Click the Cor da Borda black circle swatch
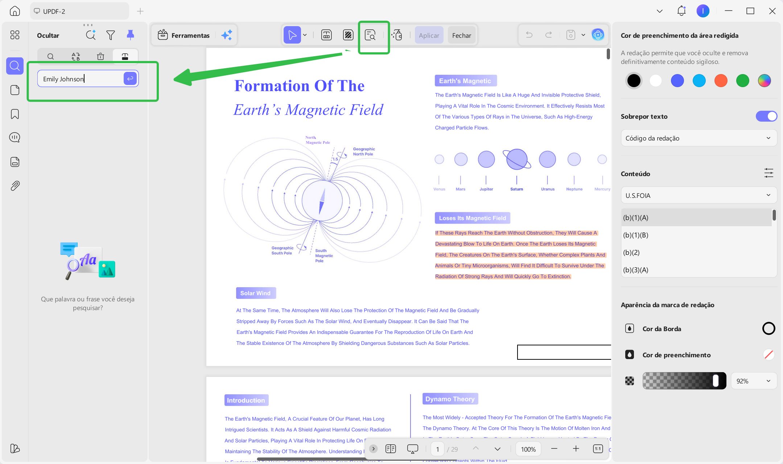 pyautogui.click(x=769, y=329)
